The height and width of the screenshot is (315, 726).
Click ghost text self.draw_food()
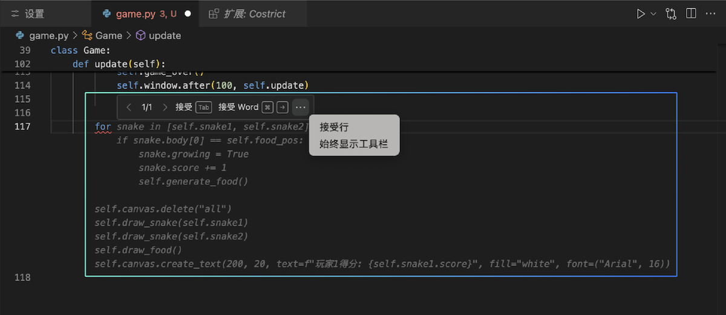[x=139, y=250]
